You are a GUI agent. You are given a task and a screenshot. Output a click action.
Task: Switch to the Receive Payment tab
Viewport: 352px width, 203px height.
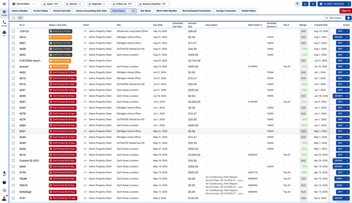[153, 4]
